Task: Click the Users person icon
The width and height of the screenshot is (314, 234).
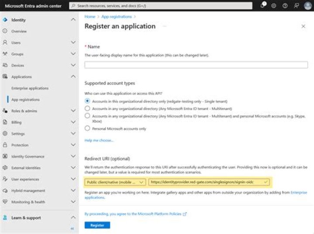Action: coord(5,42)
